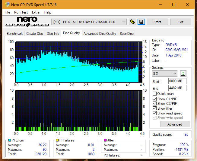Click the drive options tool icon

pos(132,22)
